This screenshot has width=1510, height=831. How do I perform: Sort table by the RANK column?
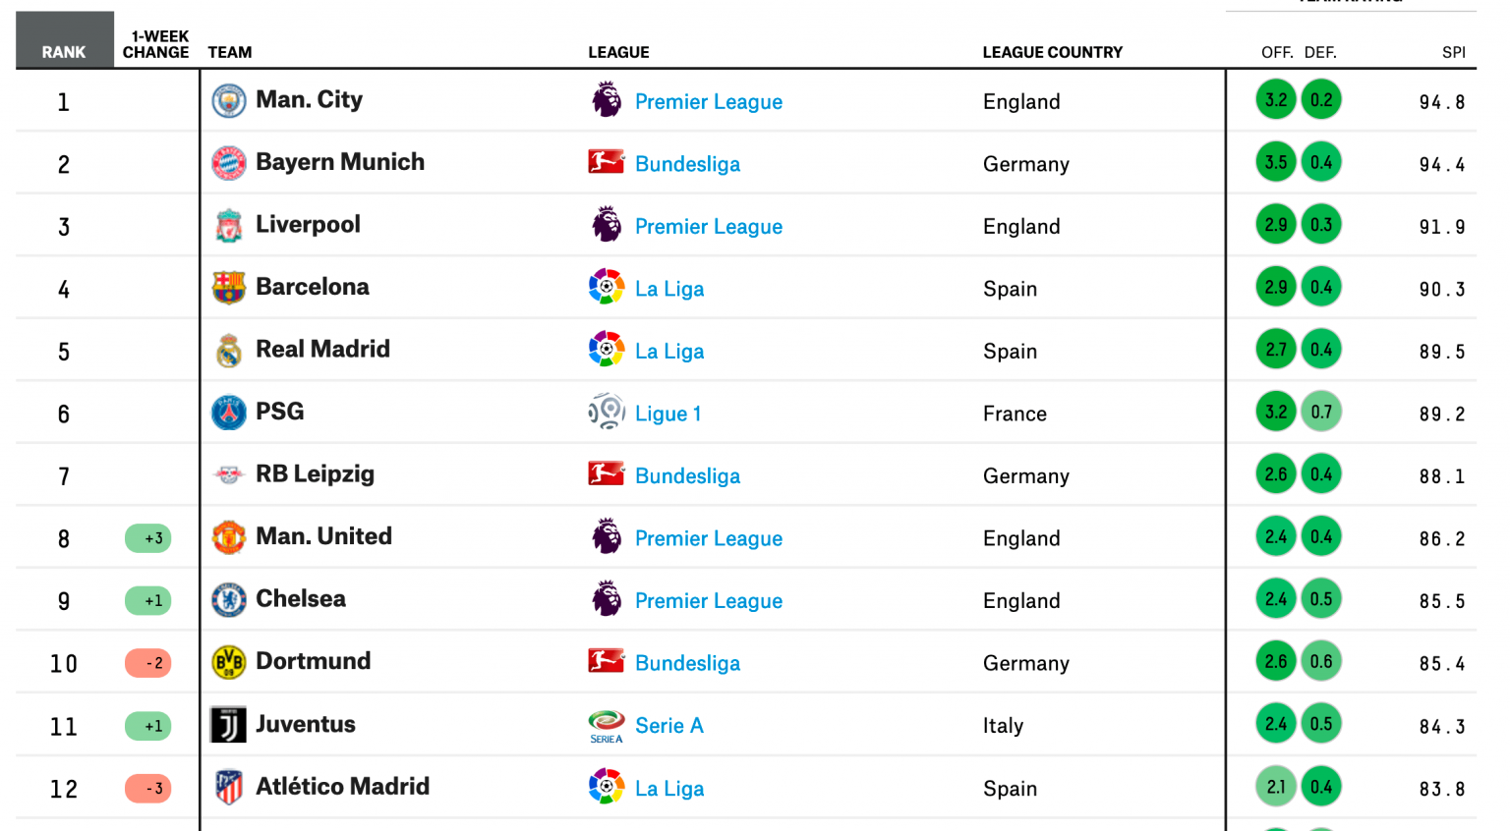pos(64,52)
